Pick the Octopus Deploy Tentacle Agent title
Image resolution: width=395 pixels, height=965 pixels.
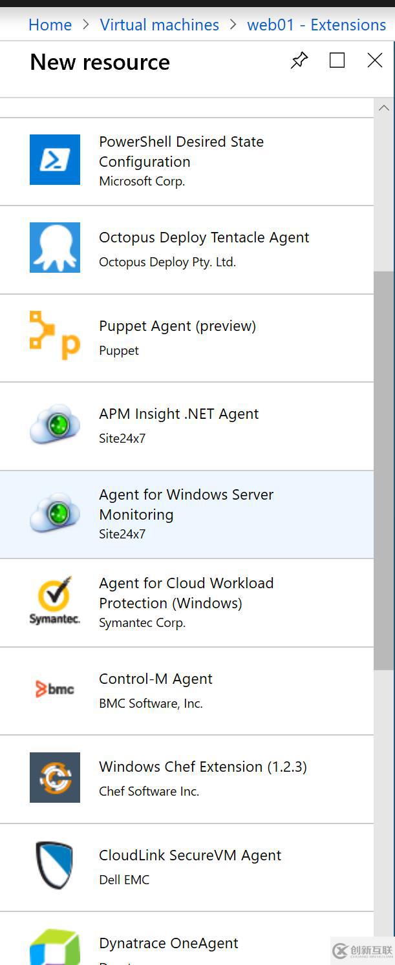pyautogui.click(x=204, y=237)
